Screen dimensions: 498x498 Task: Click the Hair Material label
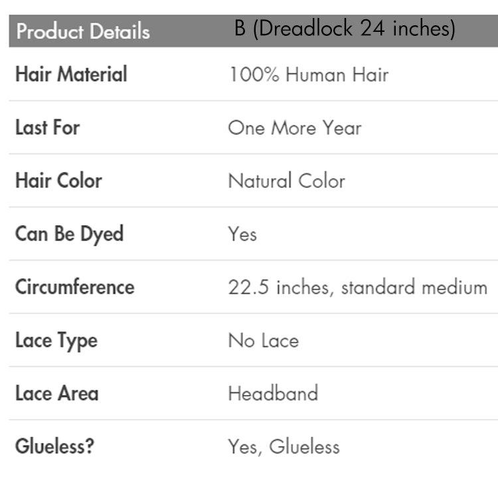tap(71, 74)
